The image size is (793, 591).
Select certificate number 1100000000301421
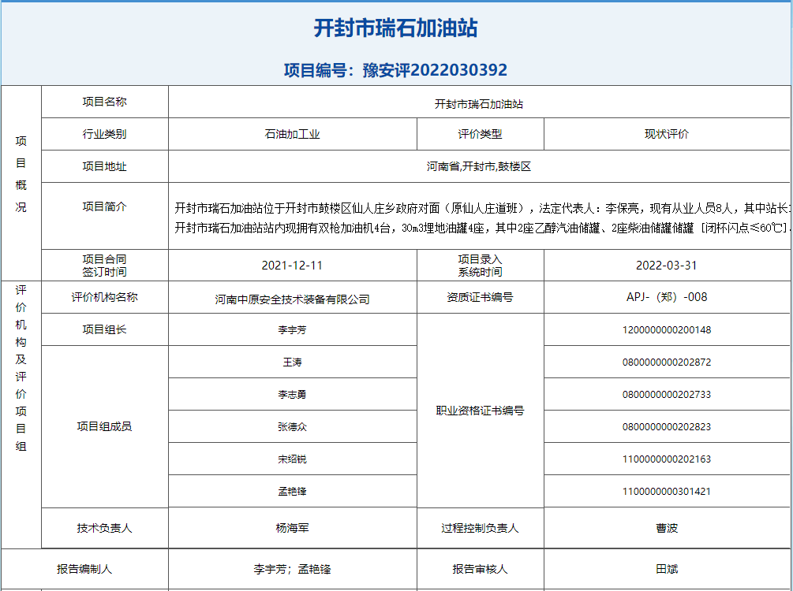pyautogui.click(x=667, y=492)
